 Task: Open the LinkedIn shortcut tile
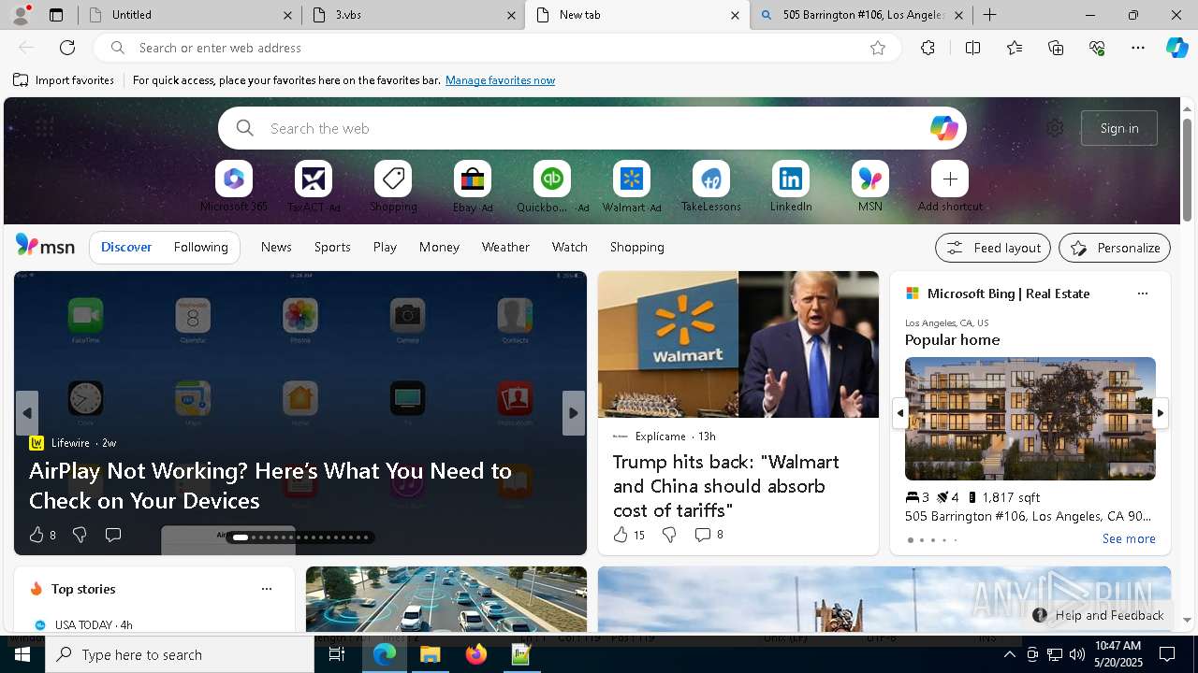(791, 179)
